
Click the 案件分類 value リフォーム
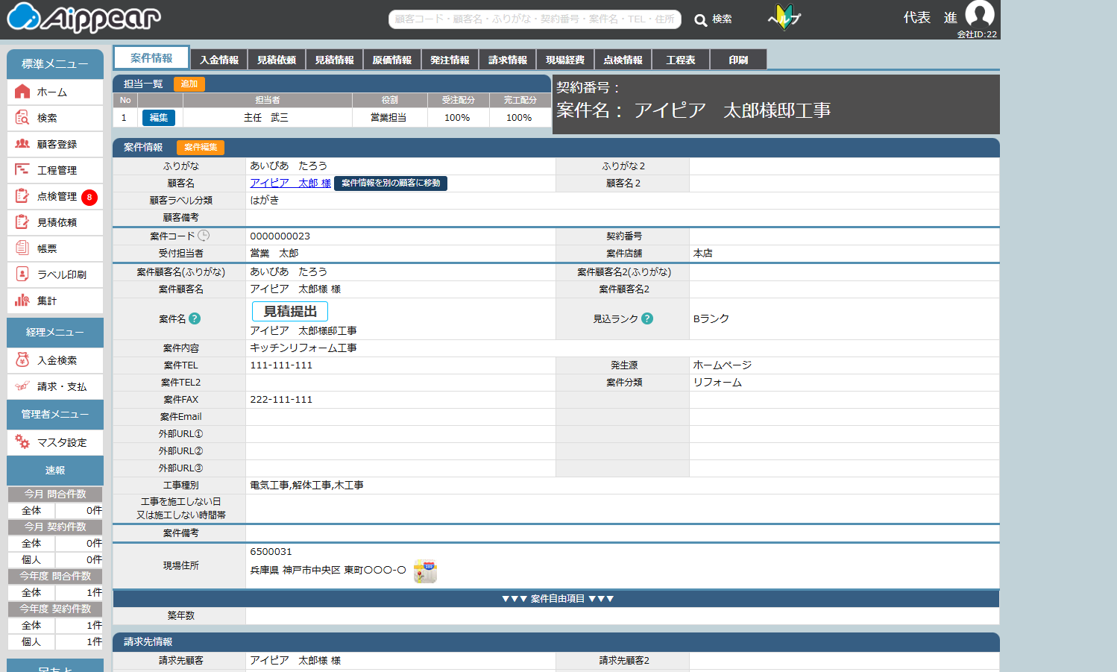[x=717, y=383]
